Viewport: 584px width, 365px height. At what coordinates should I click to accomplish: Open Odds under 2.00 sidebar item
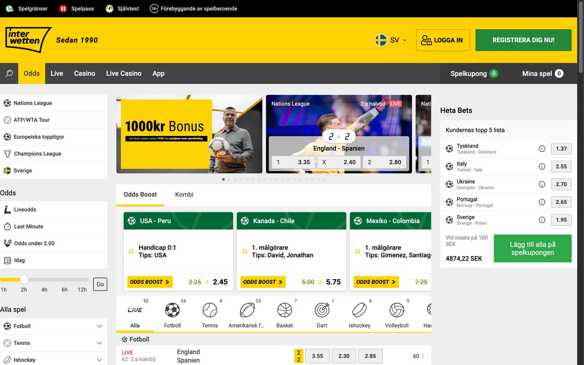click(53, 244)
